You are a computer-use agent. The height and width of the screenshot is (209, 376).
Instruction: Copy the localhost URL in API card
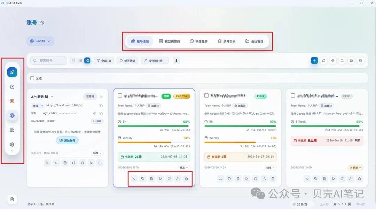click(101, 106)
